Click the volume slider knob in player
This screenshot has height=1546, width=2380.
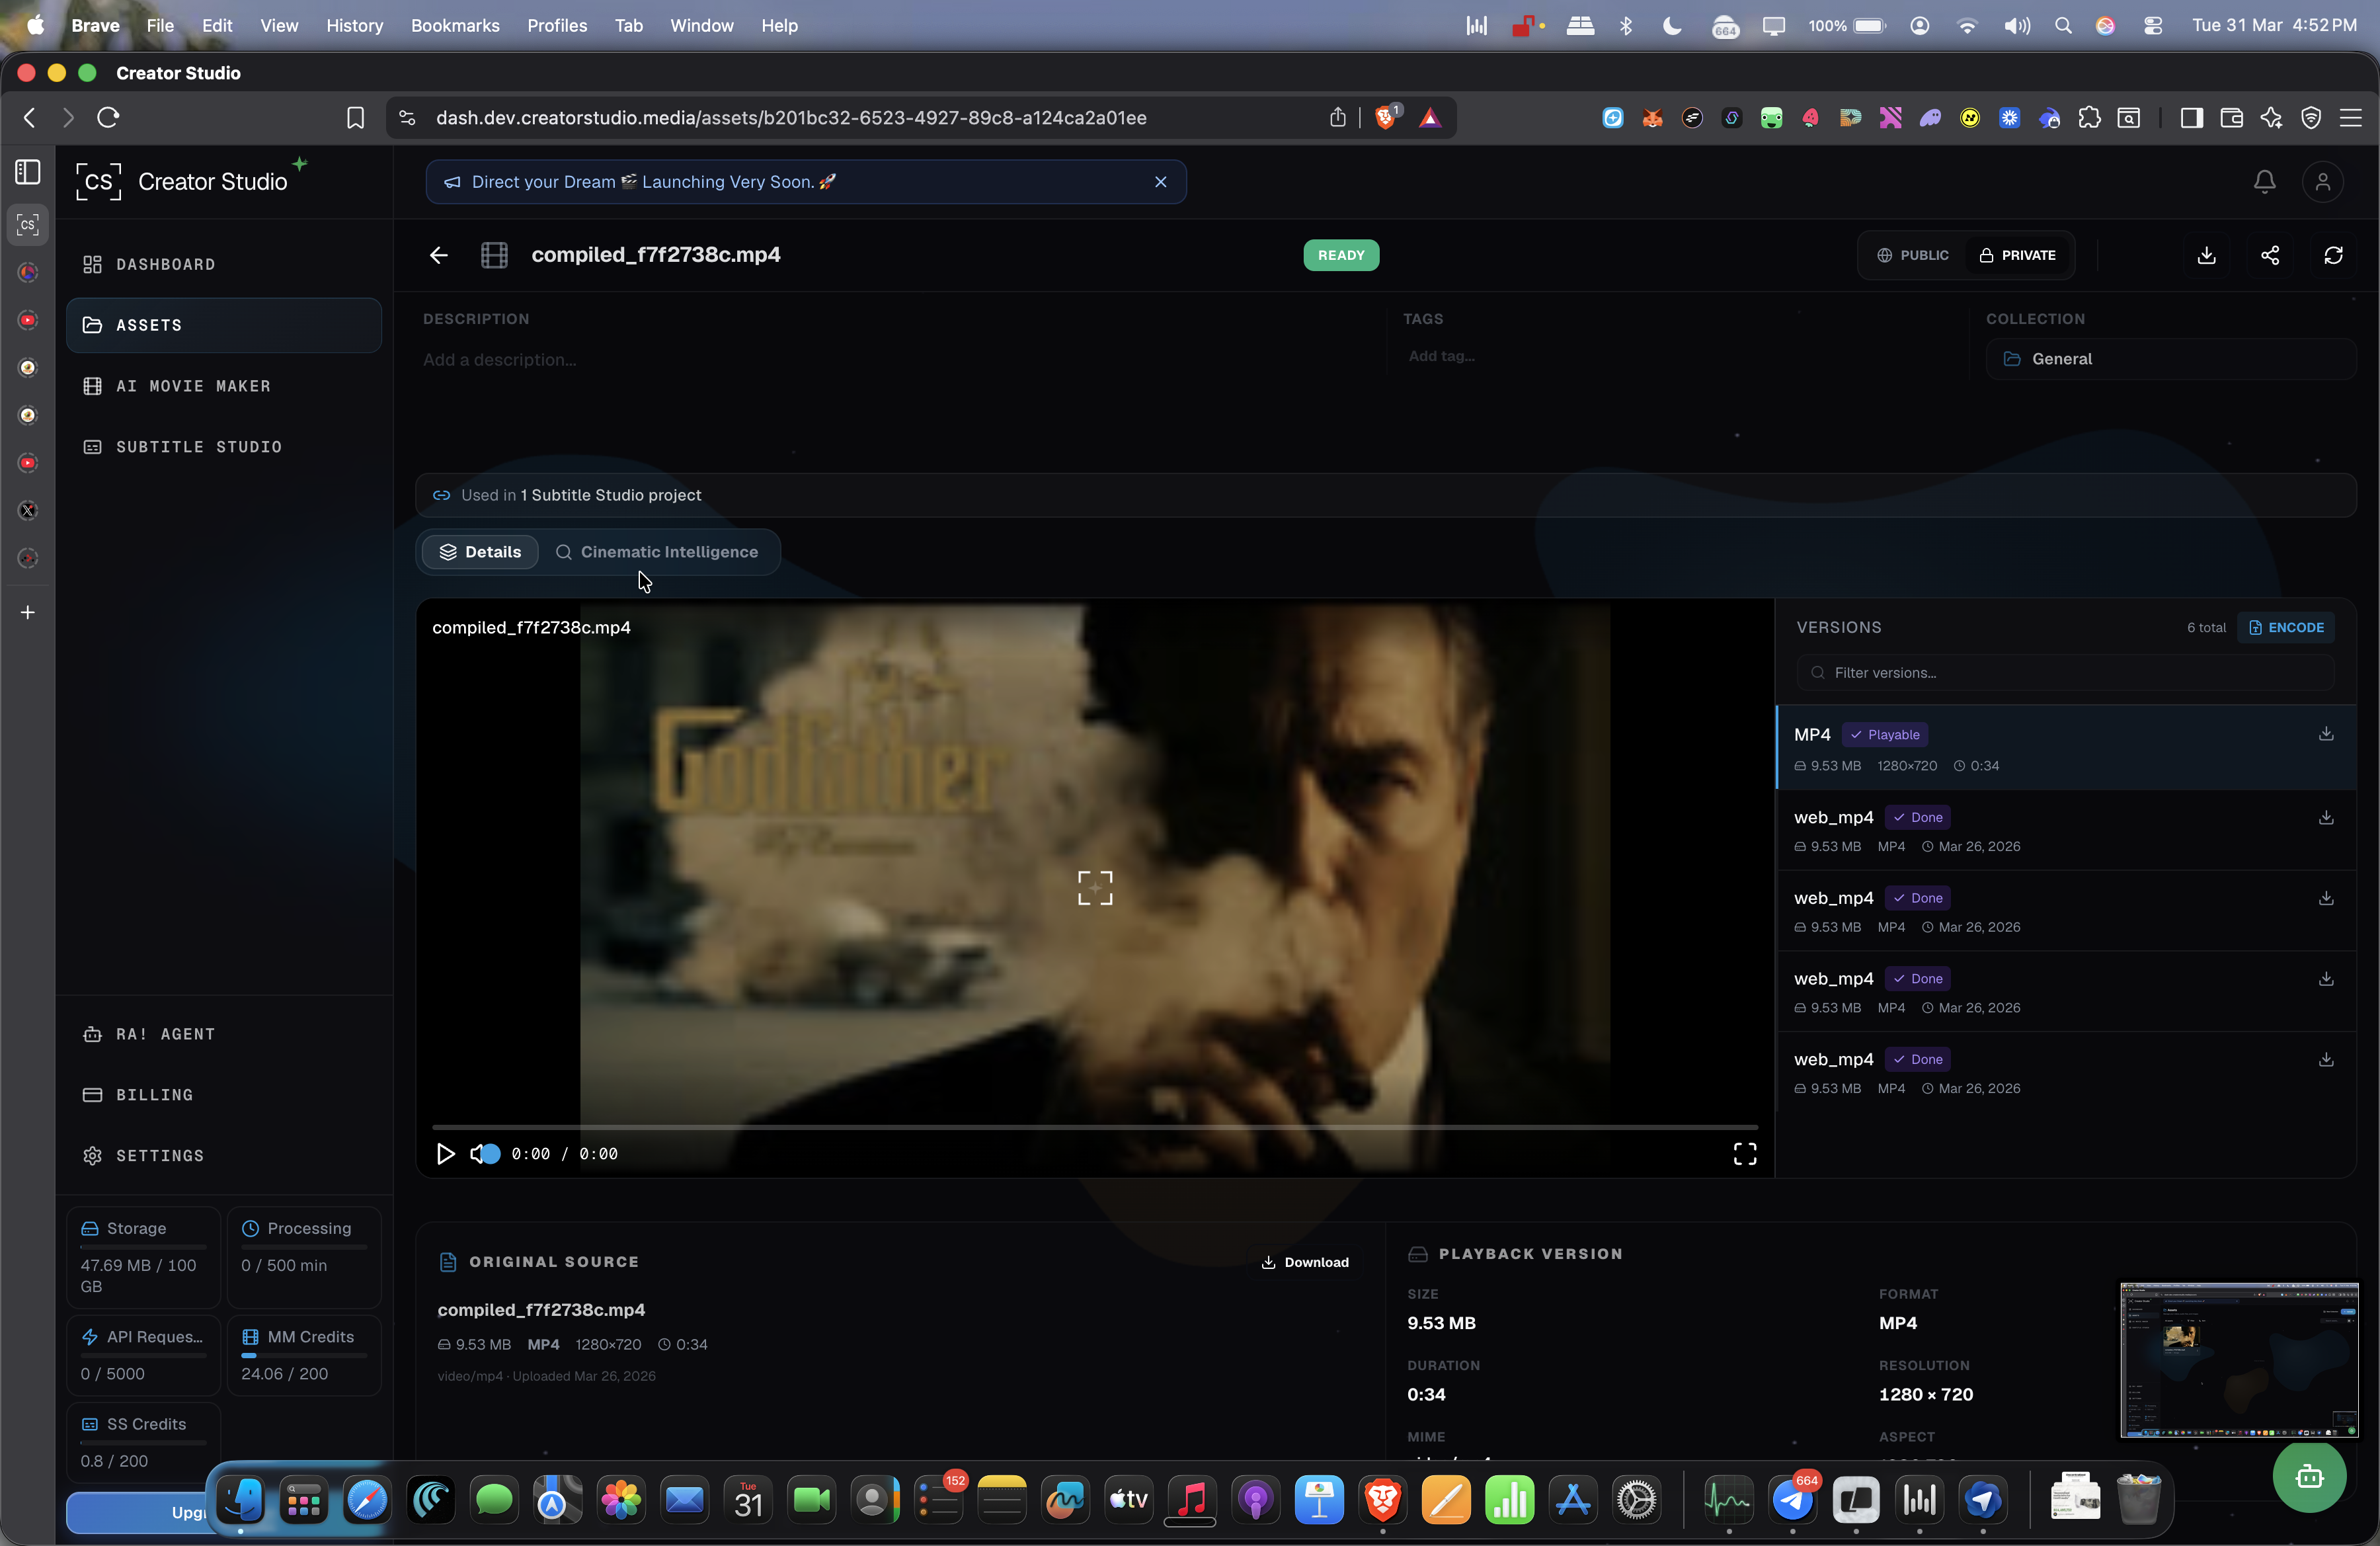click(491, 1153)
